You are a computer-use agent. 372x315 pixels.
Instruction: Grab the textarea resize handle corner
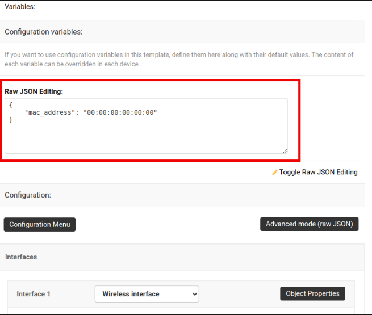[285, 150]
